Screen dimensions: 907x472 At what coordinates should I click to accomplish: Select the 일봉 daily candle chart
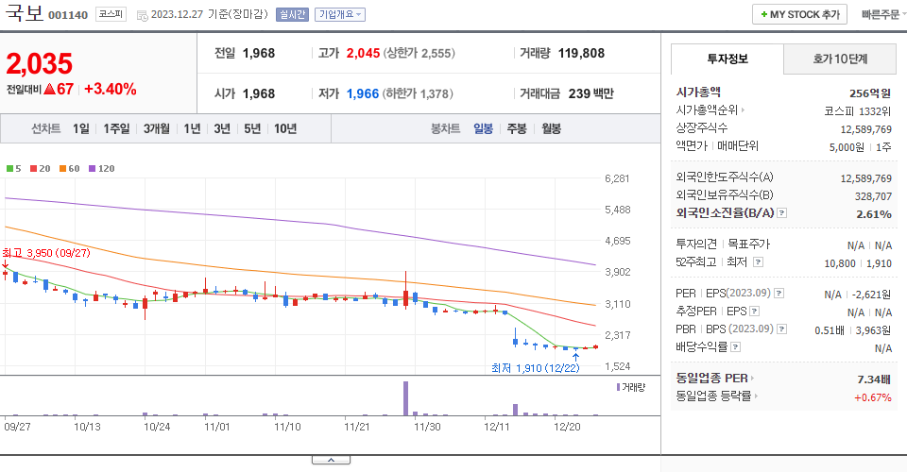(x=483, y=128)
